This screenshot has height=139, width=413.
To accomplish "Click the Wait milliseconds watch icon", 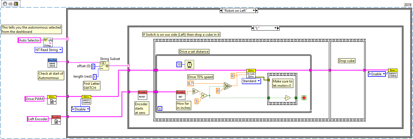I will point(189,65).
